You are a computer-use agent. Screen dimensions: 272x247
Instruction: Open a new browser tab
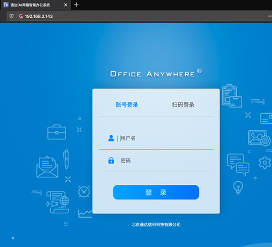(76, 5)
